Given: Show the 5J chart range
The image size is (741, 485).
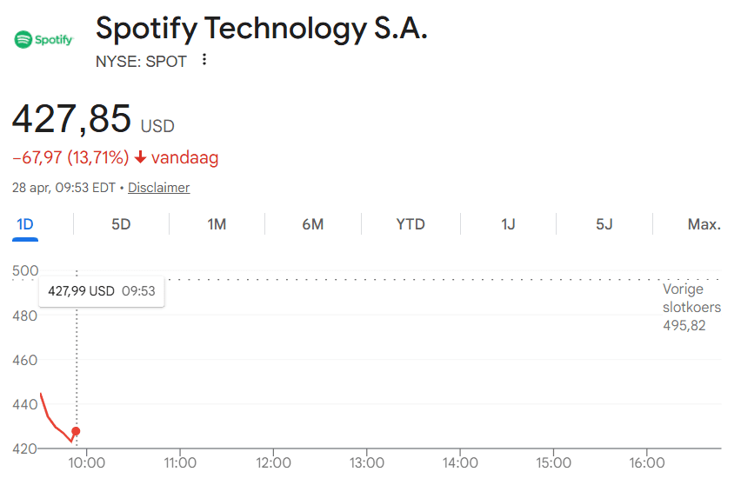Looking at the screenshot, I should [x=604, y=224].
